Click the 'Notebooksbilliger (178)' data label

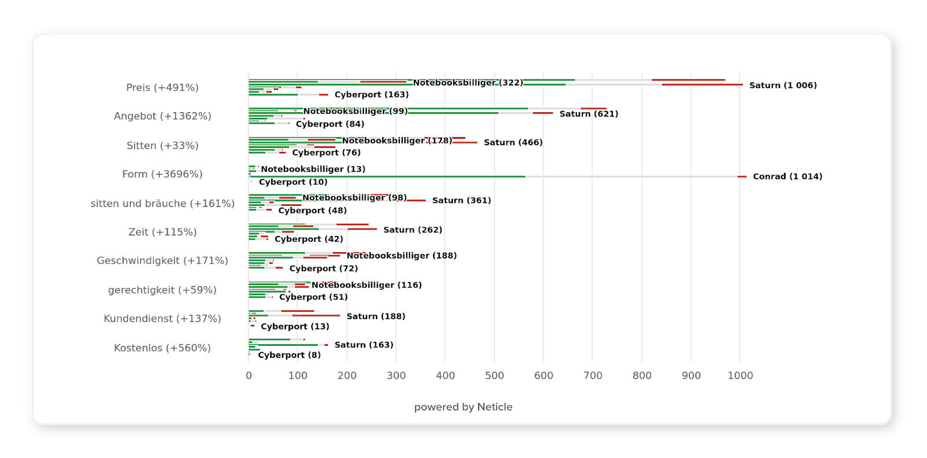pos(397,141)
